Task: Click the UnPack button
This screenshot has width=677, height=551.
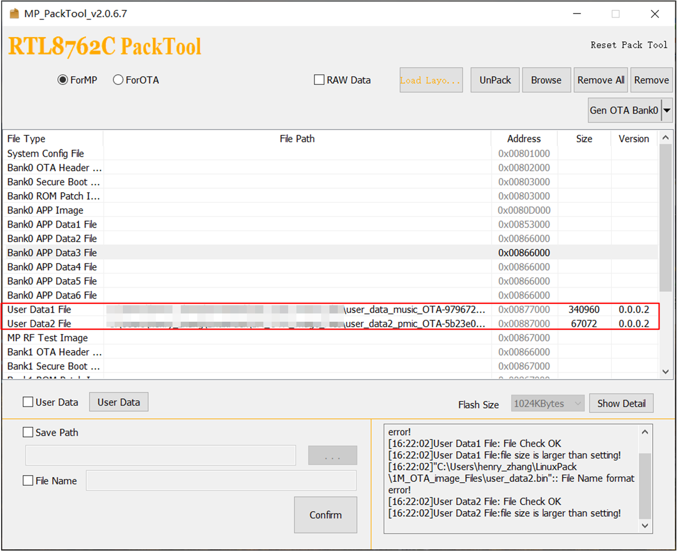Action: click(x=495, y=80)
